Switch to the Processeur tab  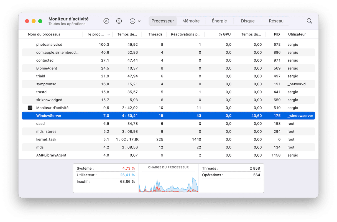coord(163,21)
